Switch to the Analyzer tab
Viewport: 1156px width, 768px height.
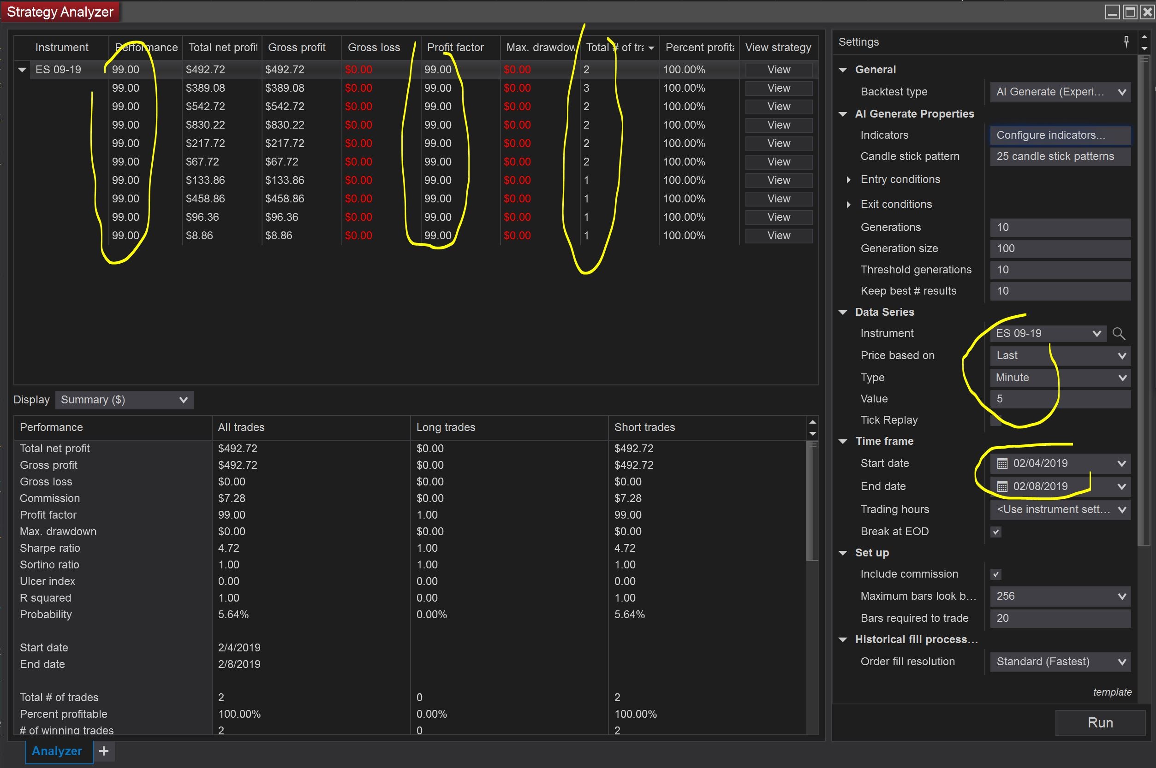(x=57, y=751)
